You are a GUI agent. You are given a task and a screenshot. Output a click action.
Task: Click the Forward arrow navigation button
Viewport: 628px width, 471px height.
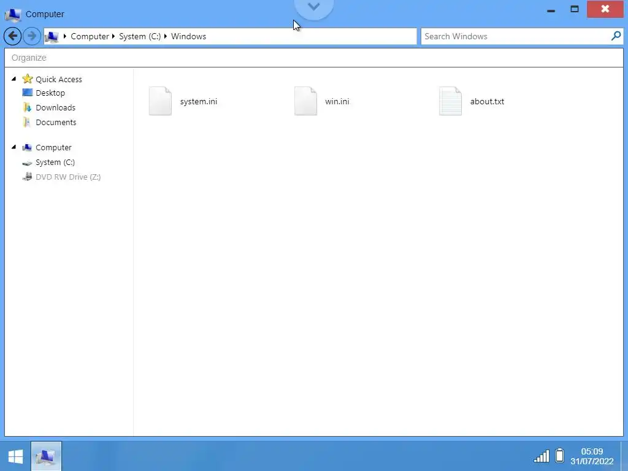tap(32, 36)
